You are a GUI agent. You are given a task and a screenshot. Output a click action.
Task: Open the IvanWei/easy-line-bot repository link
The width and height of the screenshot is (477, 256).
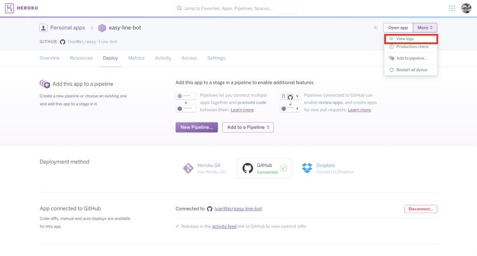pos(238,209)
